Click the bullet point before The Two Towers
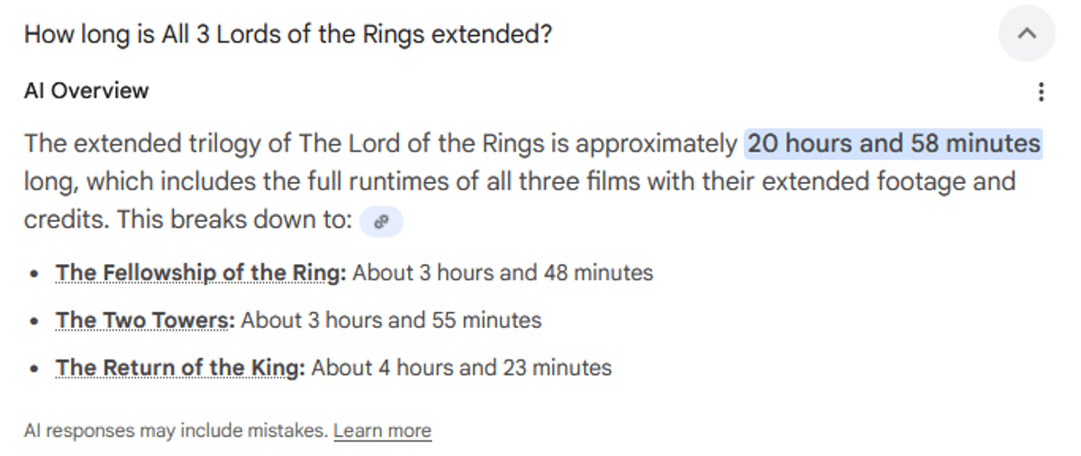 pos(33,321)
